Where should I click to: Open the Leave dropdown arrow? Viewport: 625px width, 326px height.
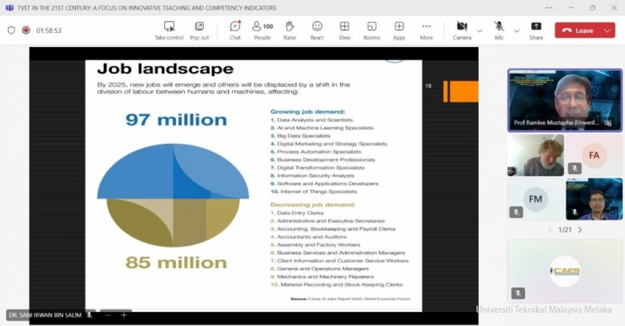tap(607, 30)
